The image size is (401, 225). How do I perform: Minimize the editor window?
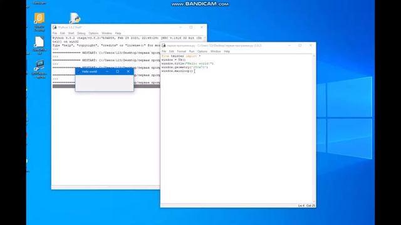coord(289,46)
